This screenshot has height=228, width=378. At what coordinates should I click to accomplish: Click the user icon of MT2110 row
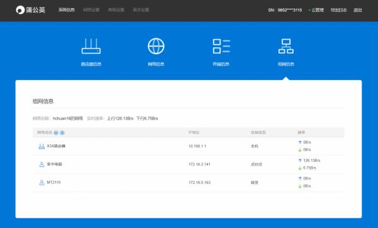click(42, 183)
